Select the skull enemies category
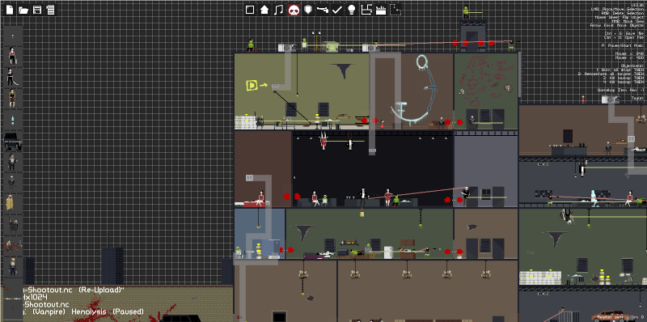 294,10
